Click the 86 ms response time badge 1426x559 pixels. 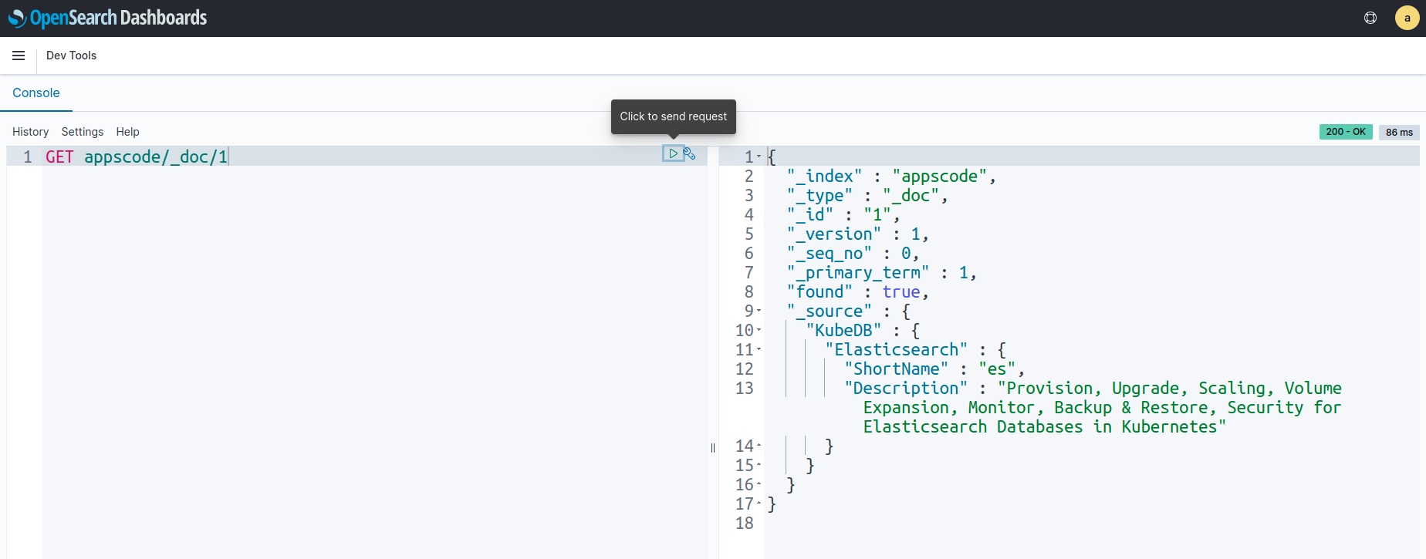pyautogui.click(x=1399, y=132)
